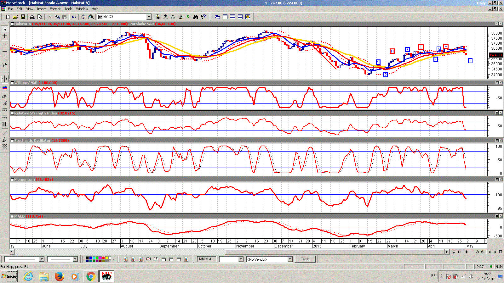
Task: Open Firefox from the taskbar
Action: point(59,276)
